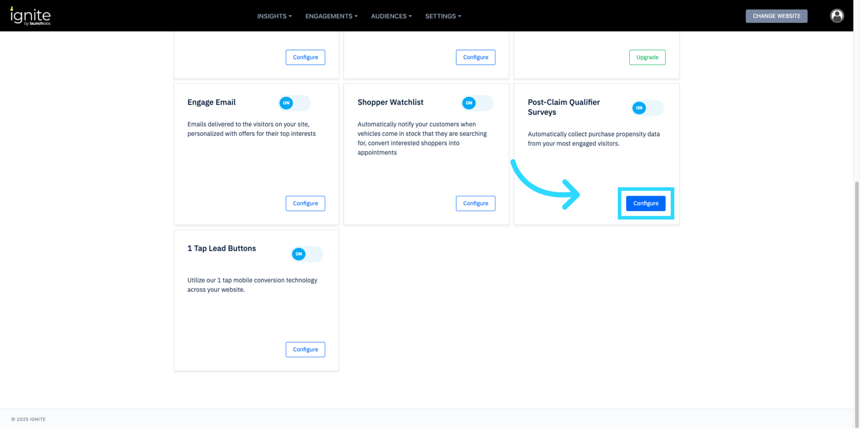This screenshot has height=429, width=860.
Task: Disable the Shopper Watchlist toggle
Action: click(477, 103)
